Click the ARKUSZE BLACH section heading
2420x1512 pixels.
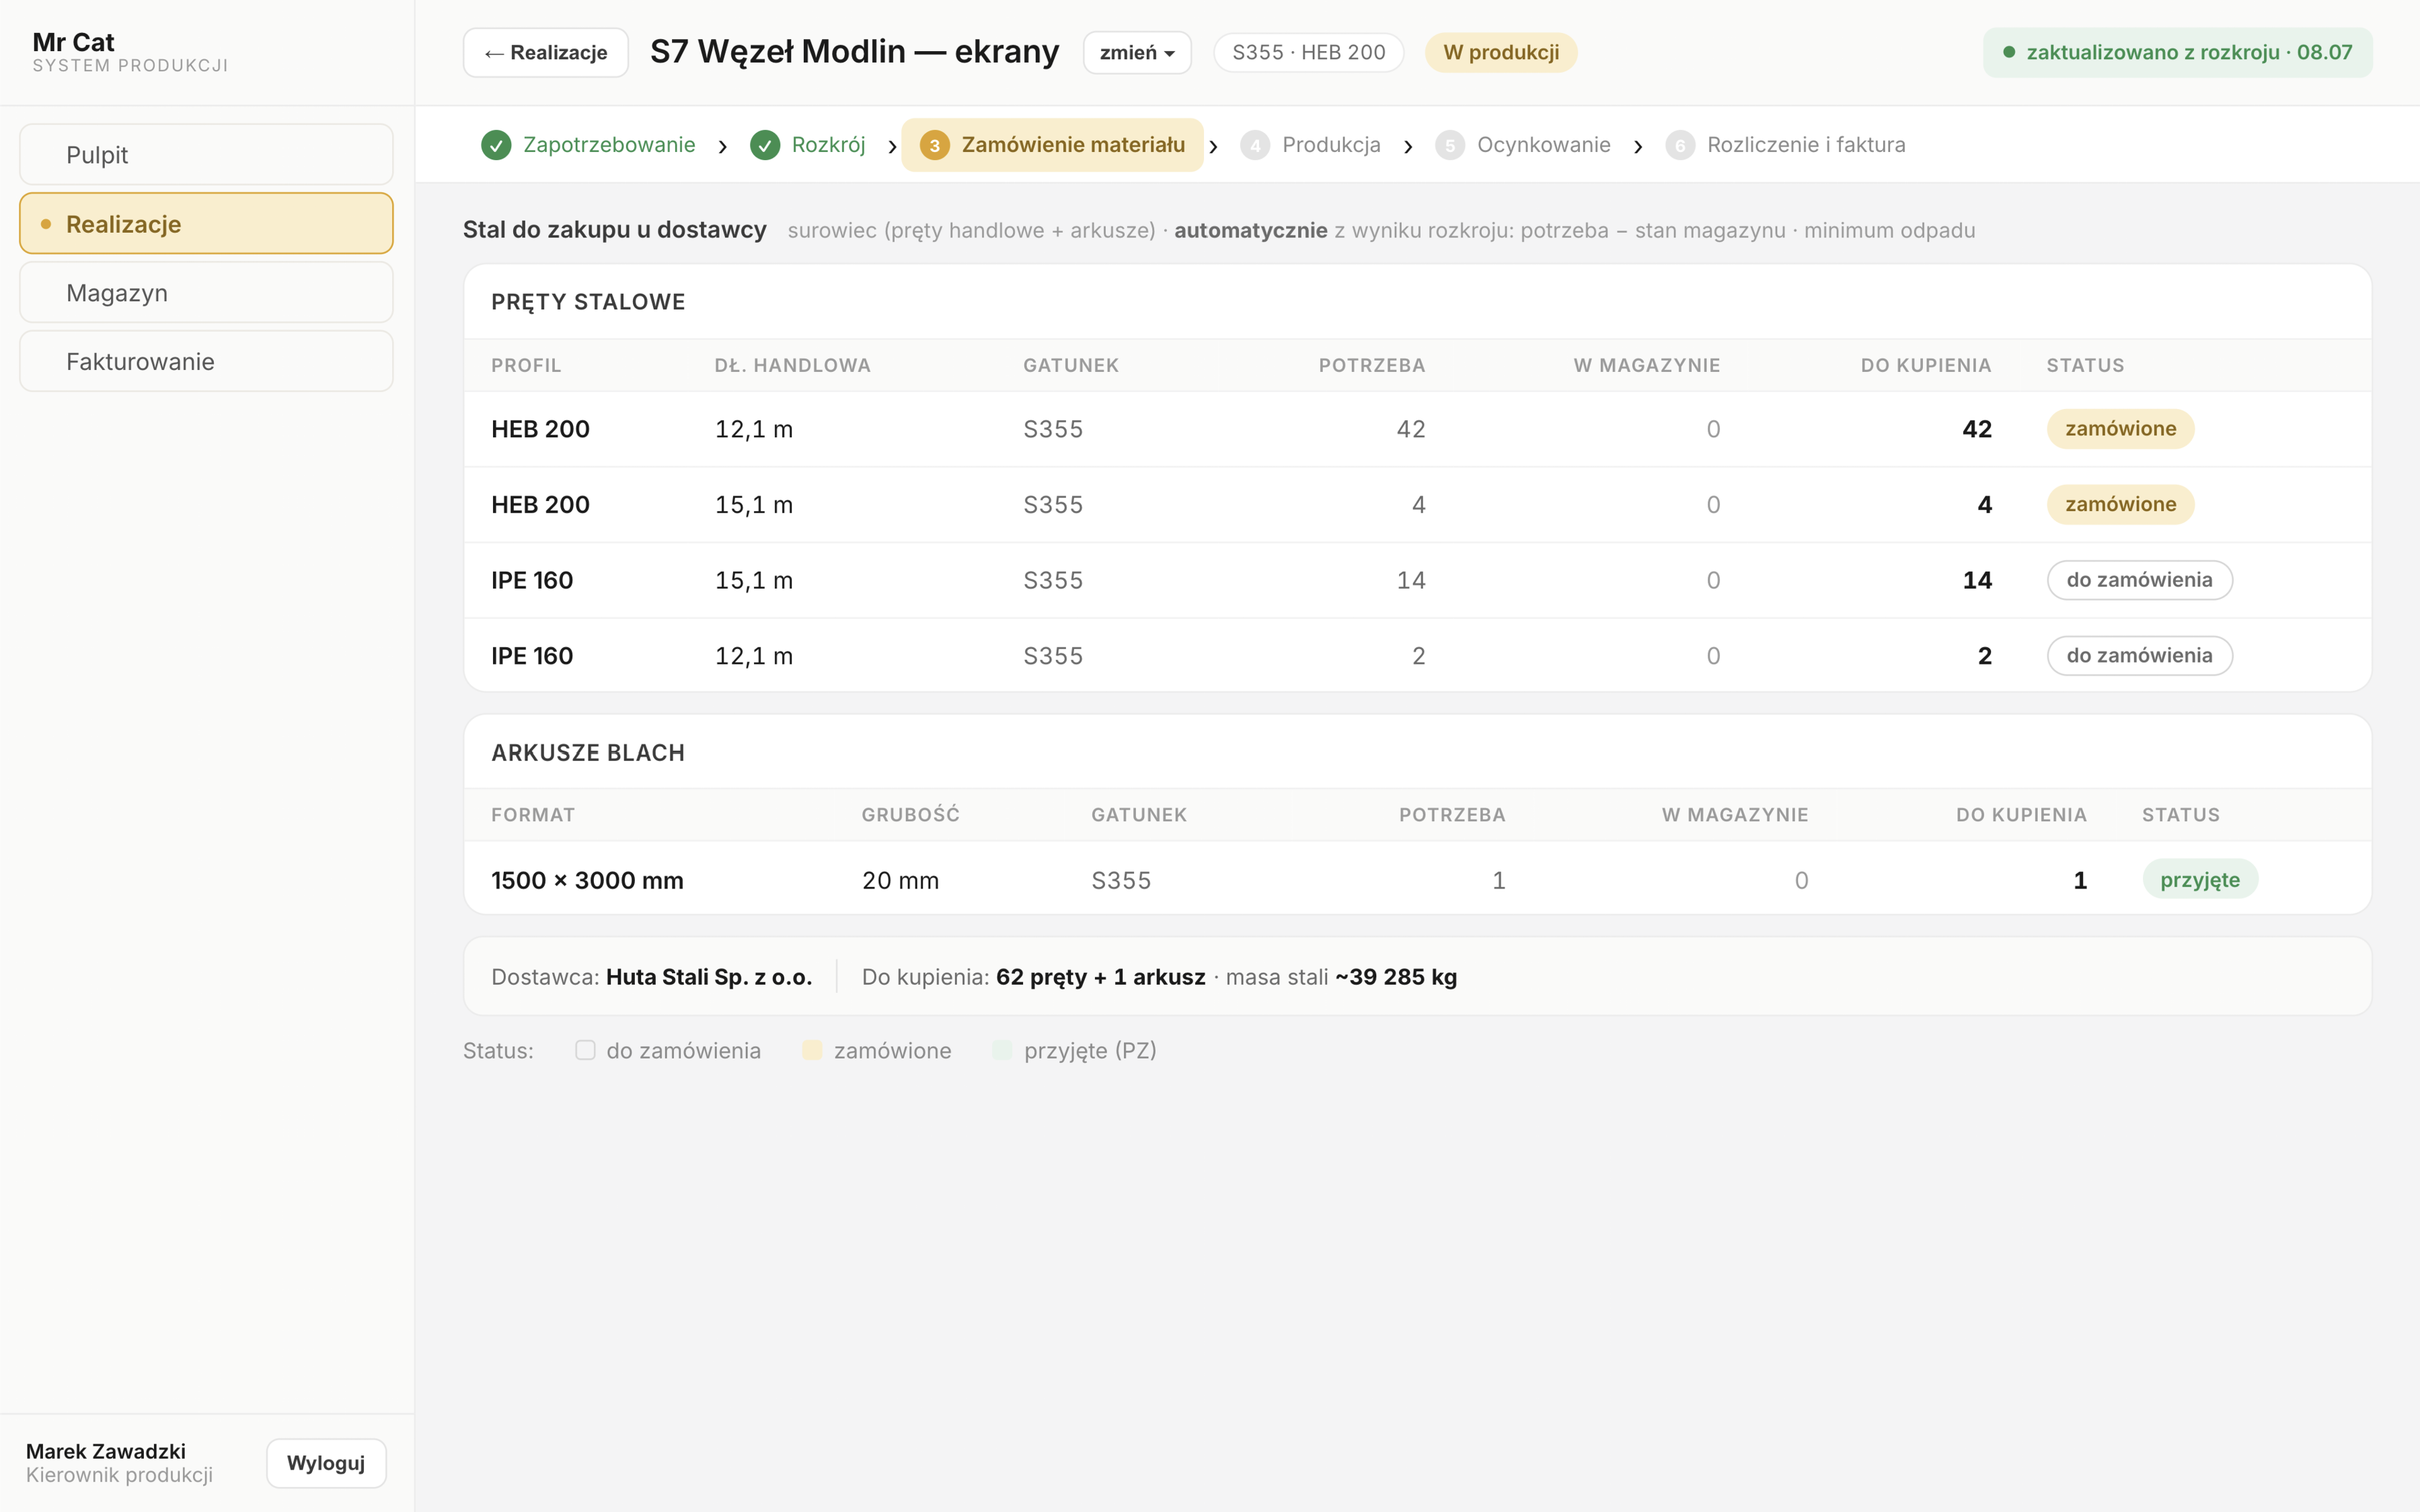tap(588, 753)
